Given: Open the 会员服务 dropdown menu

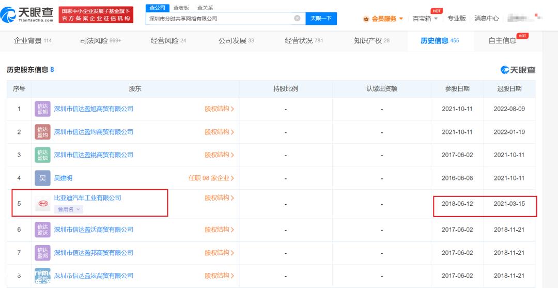Looking at the screenshot, I should [387, 19].
